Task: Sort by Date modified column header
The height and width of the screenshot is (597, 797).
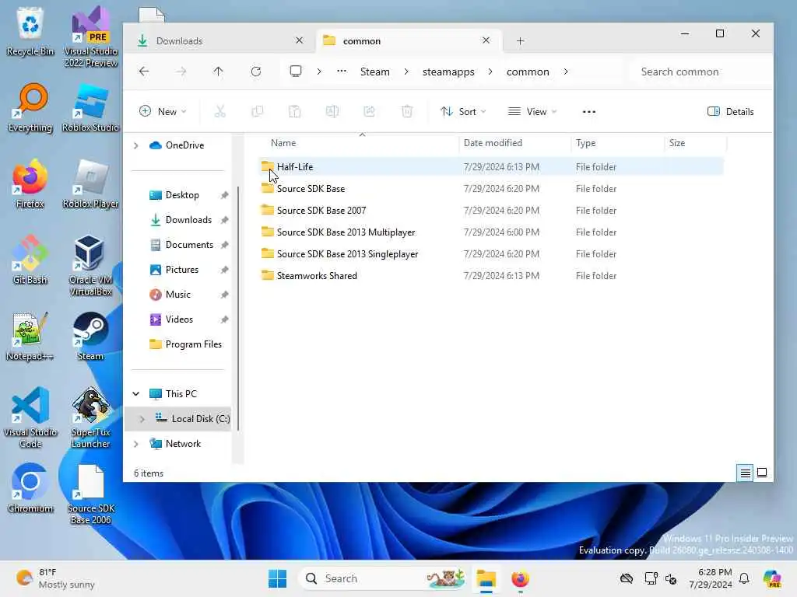Action: [514, 143]
